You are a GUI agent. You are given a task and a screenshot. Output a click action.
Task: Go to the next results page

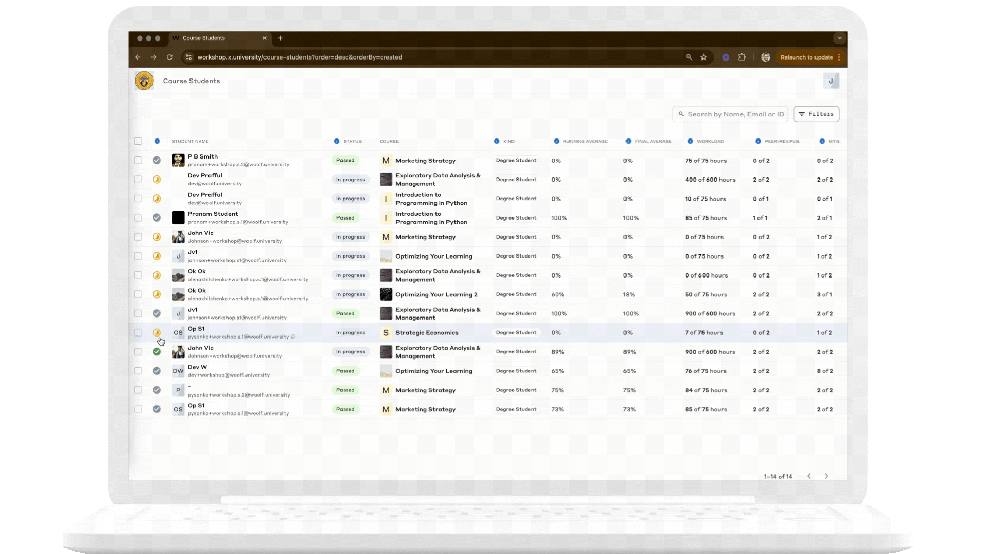[x=826, y=476]
